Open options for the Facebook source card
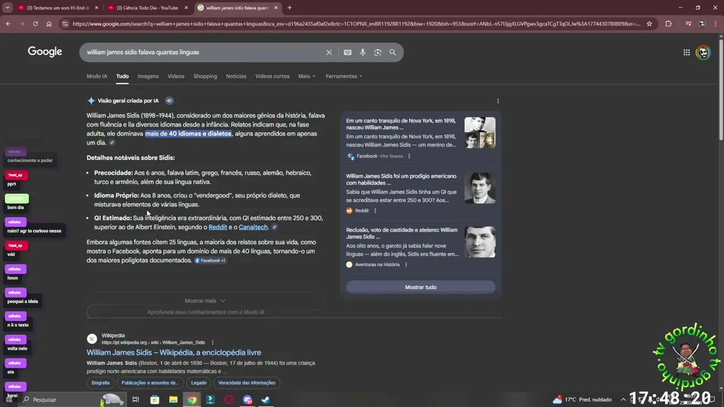This screenshot has width=724, height=407. tap(409, 156)
